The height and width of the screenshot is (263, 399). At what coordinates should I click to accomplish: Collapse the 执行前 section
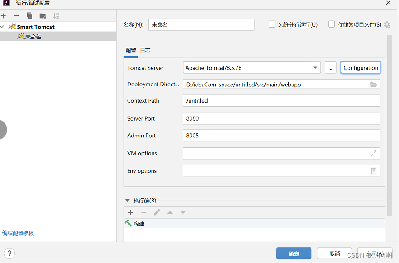point(127,201)
